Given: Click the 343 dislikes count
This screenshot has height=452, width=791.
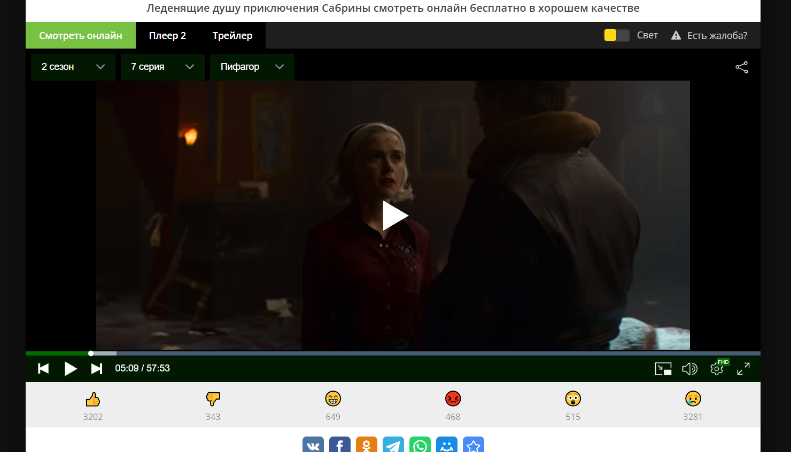Looking at the screenshot, I should (213, 417).
